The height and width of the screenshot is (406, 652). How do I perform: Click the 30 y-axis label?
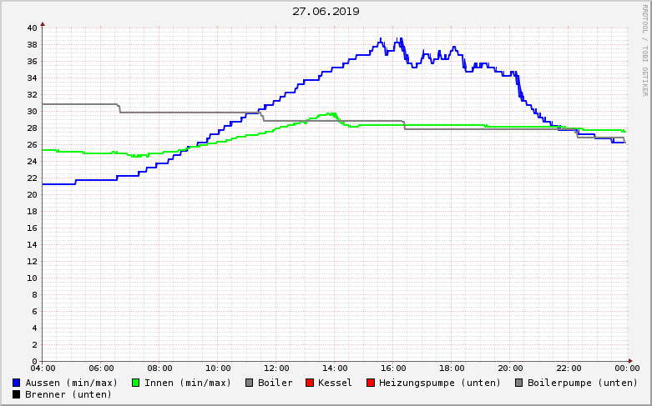click(x=33, y=112)
